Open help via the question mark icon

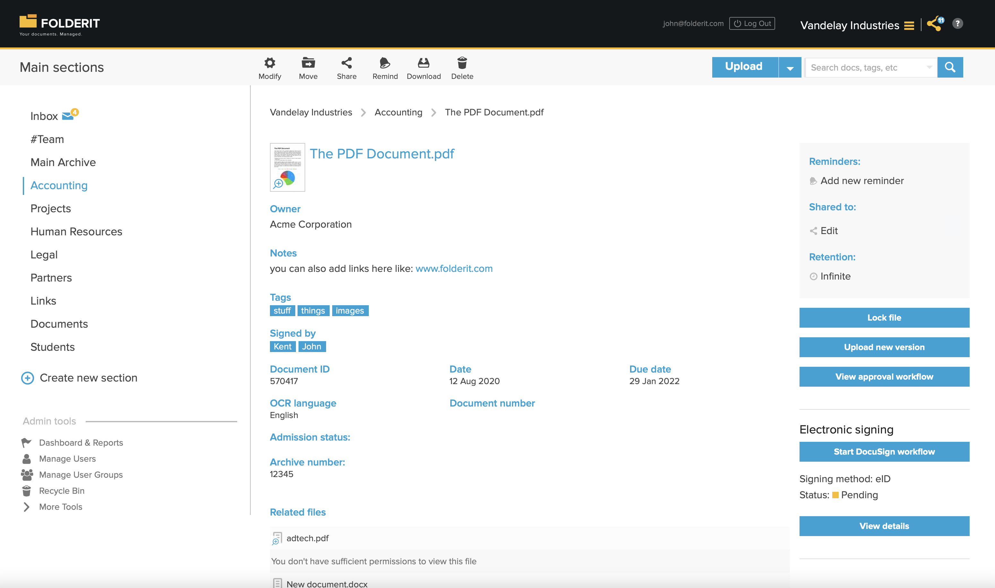click(x=958, y=24)
